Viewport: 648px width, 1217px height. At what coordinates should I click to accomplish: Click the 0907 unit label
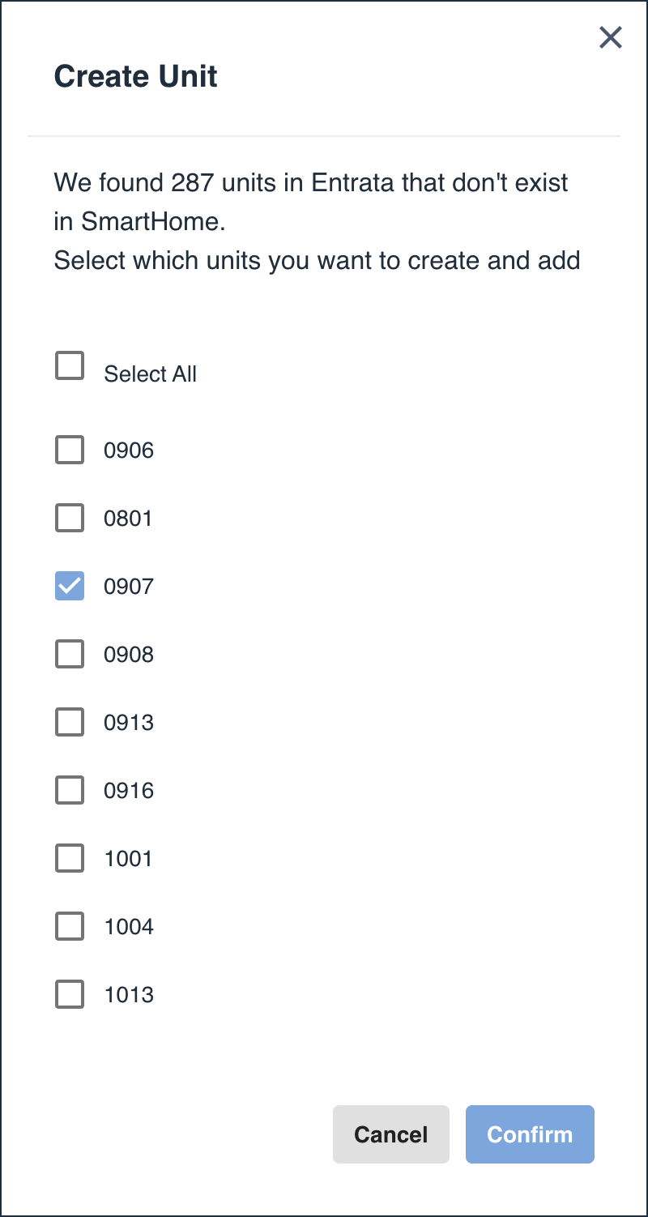coord(128,586)
